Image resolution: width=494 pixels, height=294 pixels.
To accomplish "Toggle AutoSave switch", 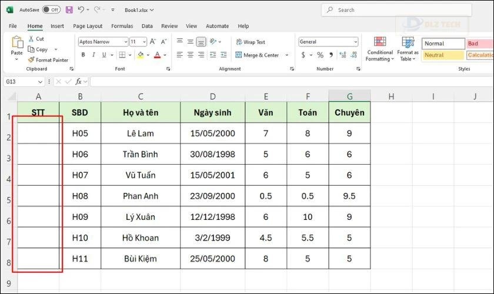I will coord(51,10).
